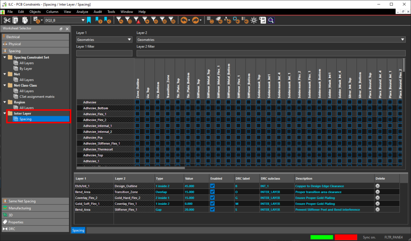Collapse the Spacing Constraint Set folder
This screenshot has height=241, width=411.
pos(5,57)
